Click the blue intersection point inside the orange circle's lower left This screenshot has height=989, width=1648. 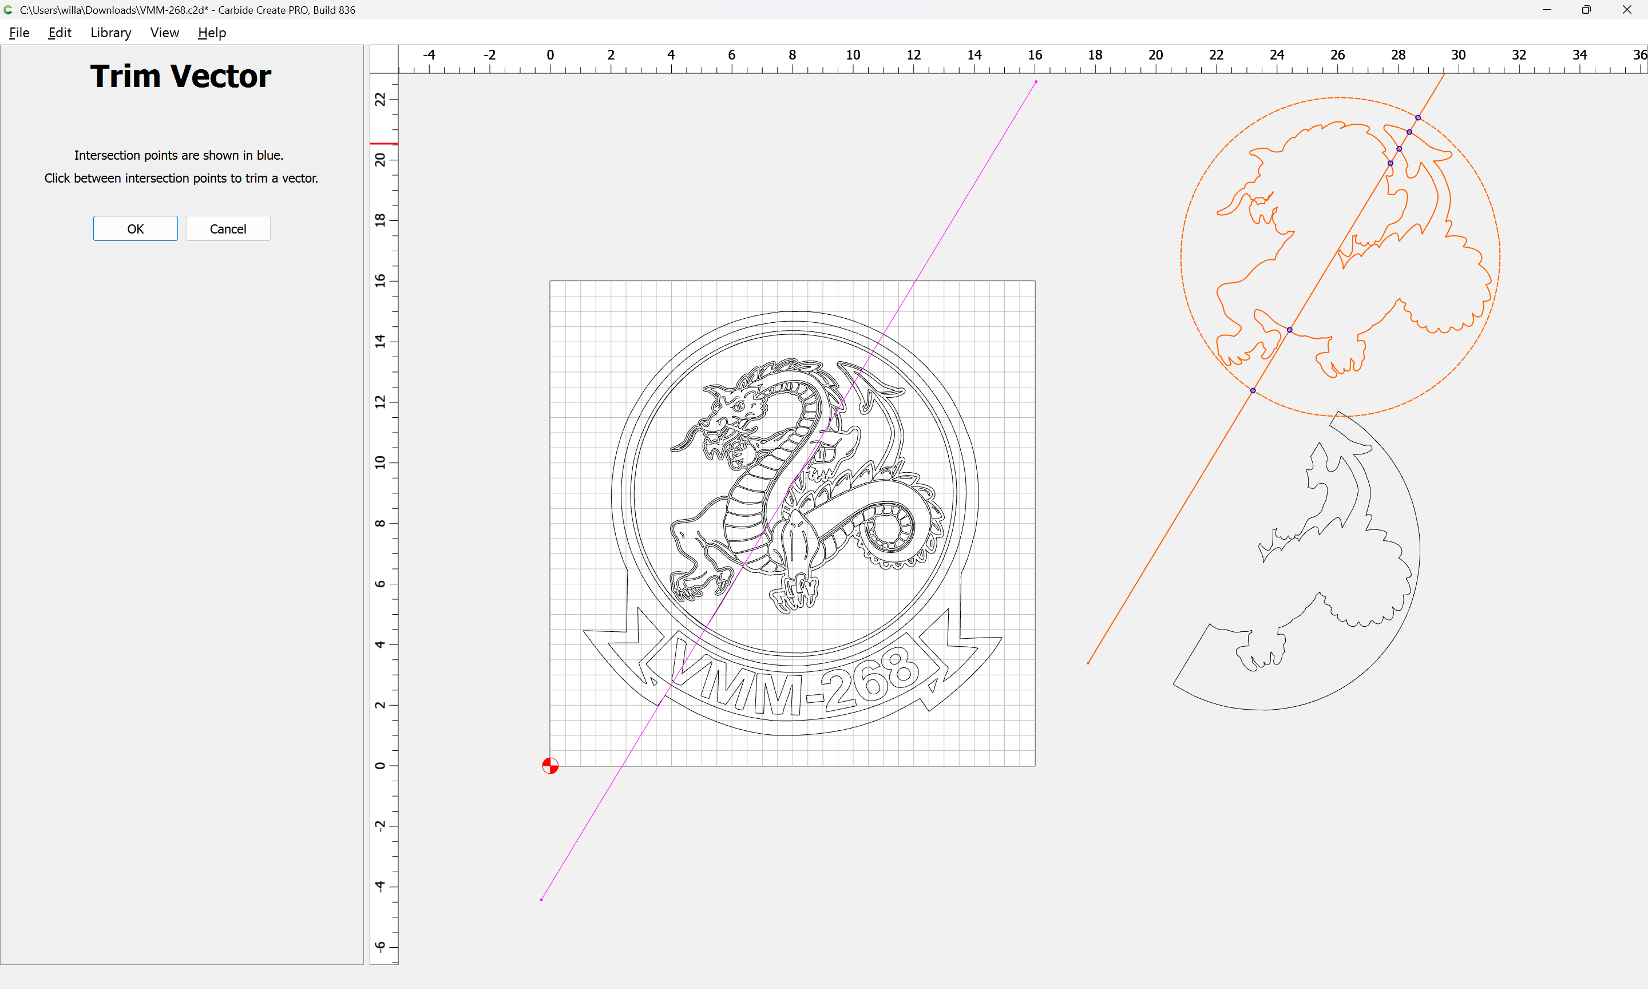click(1290, 330)
